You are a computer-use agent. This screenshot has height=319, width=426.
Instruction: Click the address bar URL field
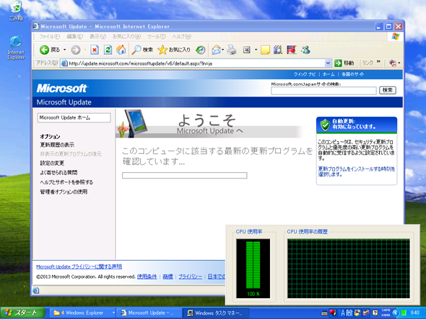coord(193,63)
